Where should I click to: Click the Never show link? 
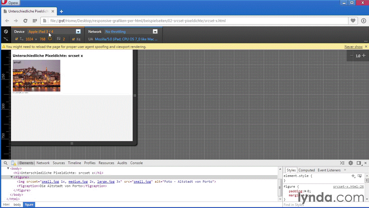pos(353,47)
